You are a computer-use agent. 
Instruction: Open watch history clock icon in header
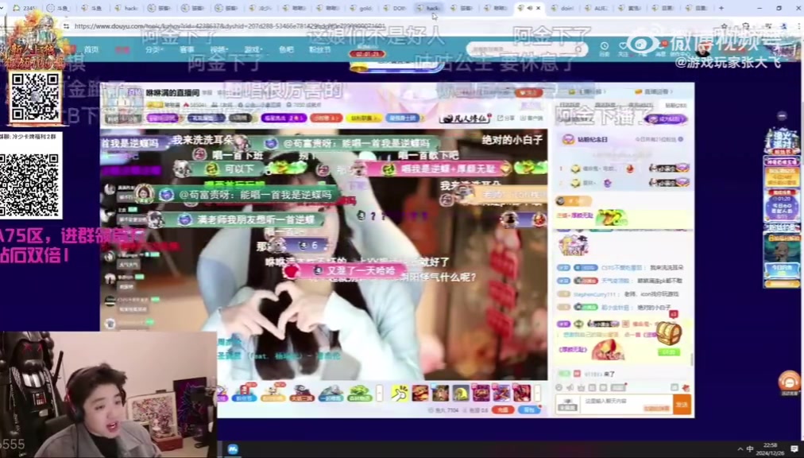pos(605,47)
